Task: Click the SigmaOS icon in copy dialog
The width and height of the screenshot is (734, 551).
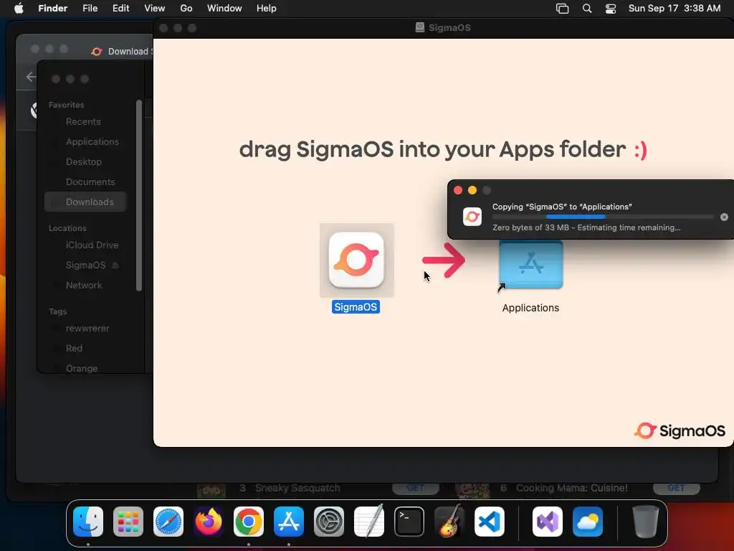Action: pos(472,217)
